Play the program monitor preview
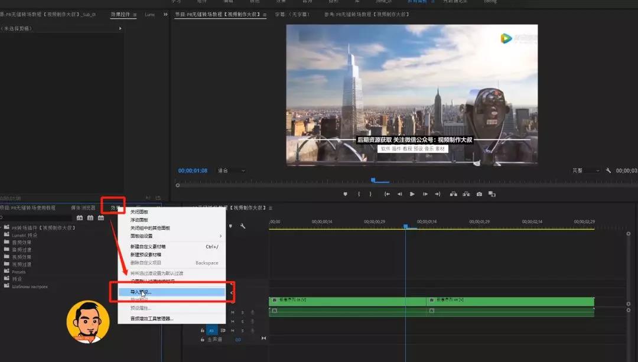Screen dimensions: 638x362 [412, 194]
